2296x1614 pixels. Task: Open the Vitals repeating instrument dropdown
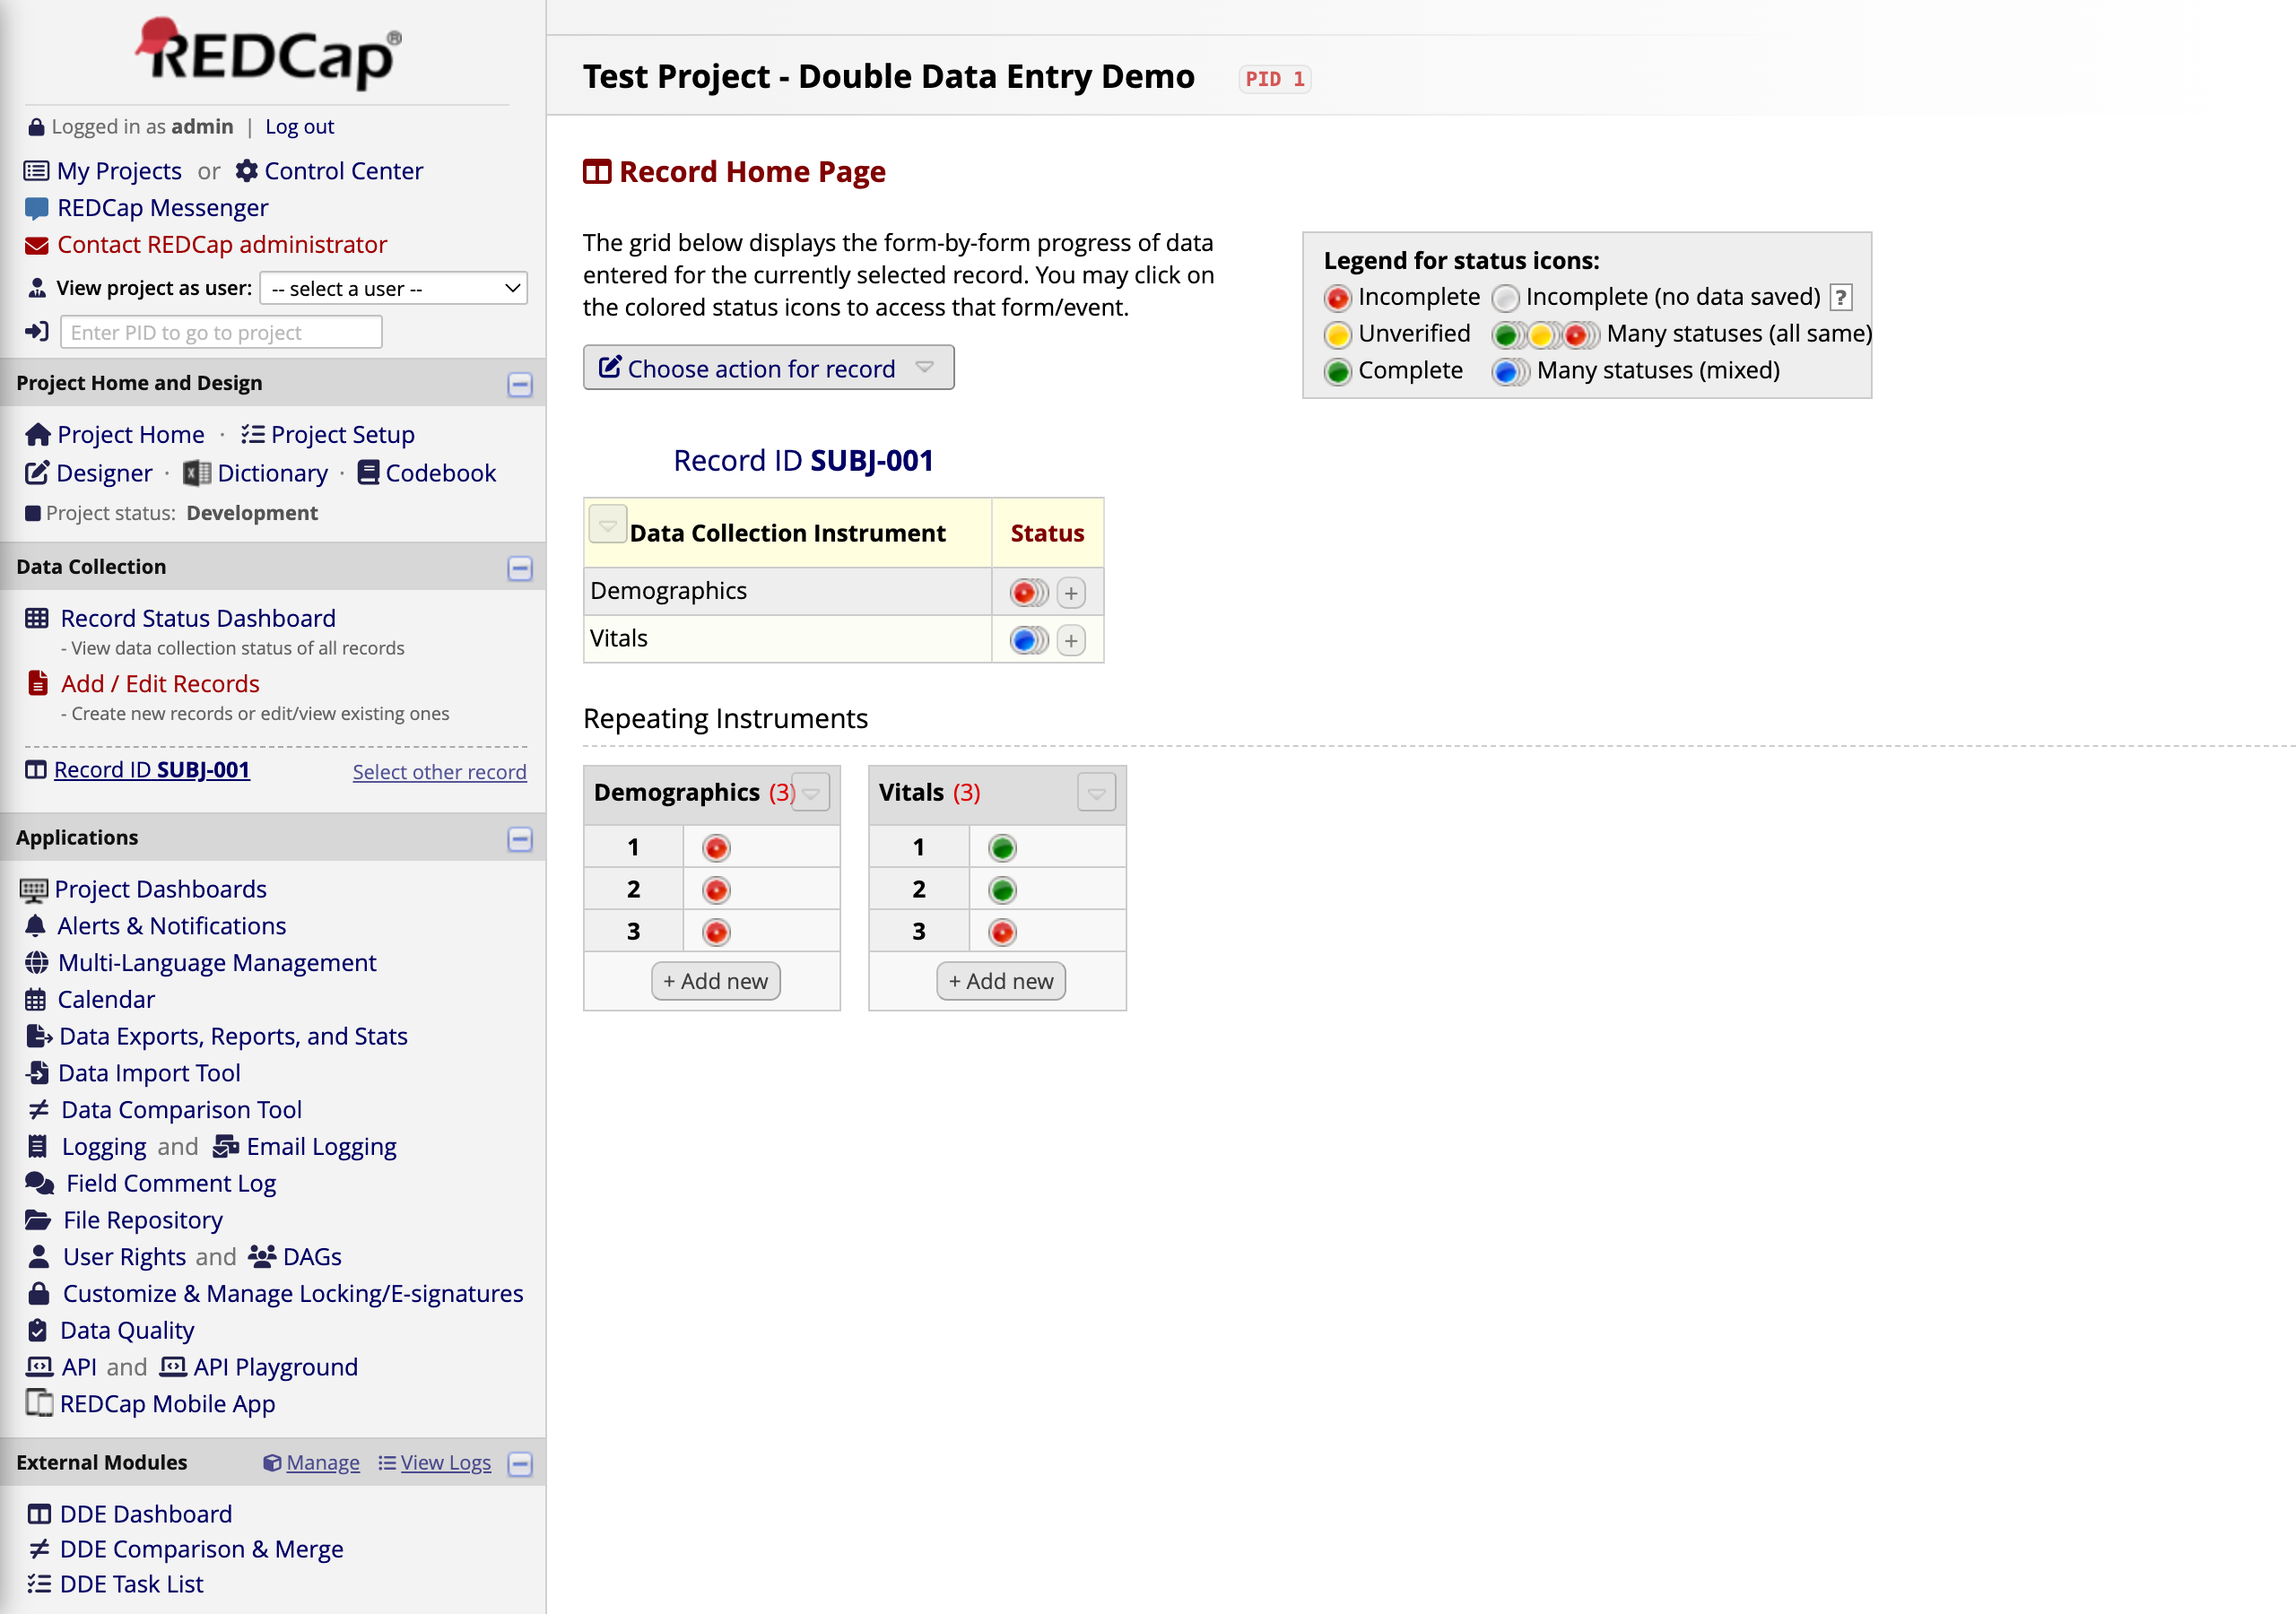[x=1097, y=793]
